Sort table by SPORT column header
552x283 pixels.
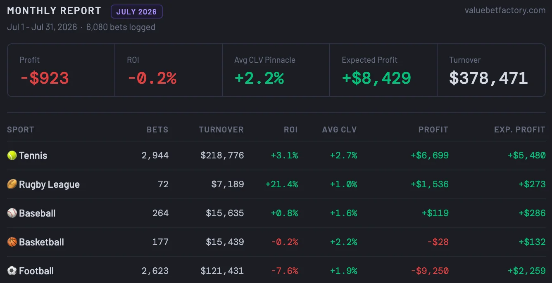click(21, 130)
